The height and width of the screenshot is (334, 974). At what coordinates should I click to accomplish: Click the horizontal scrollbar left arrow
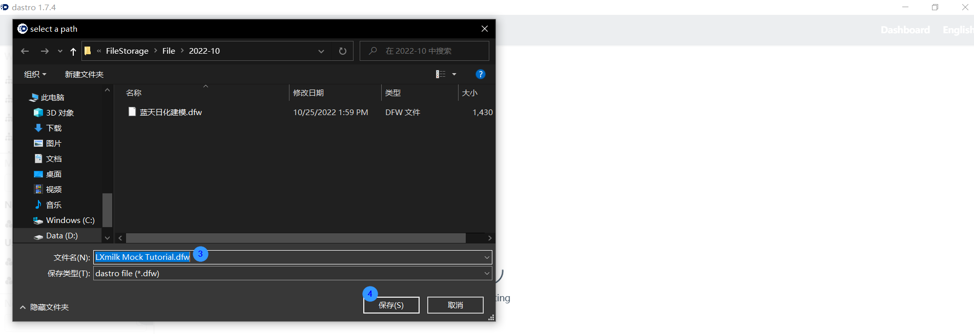(x=120, y=238)
